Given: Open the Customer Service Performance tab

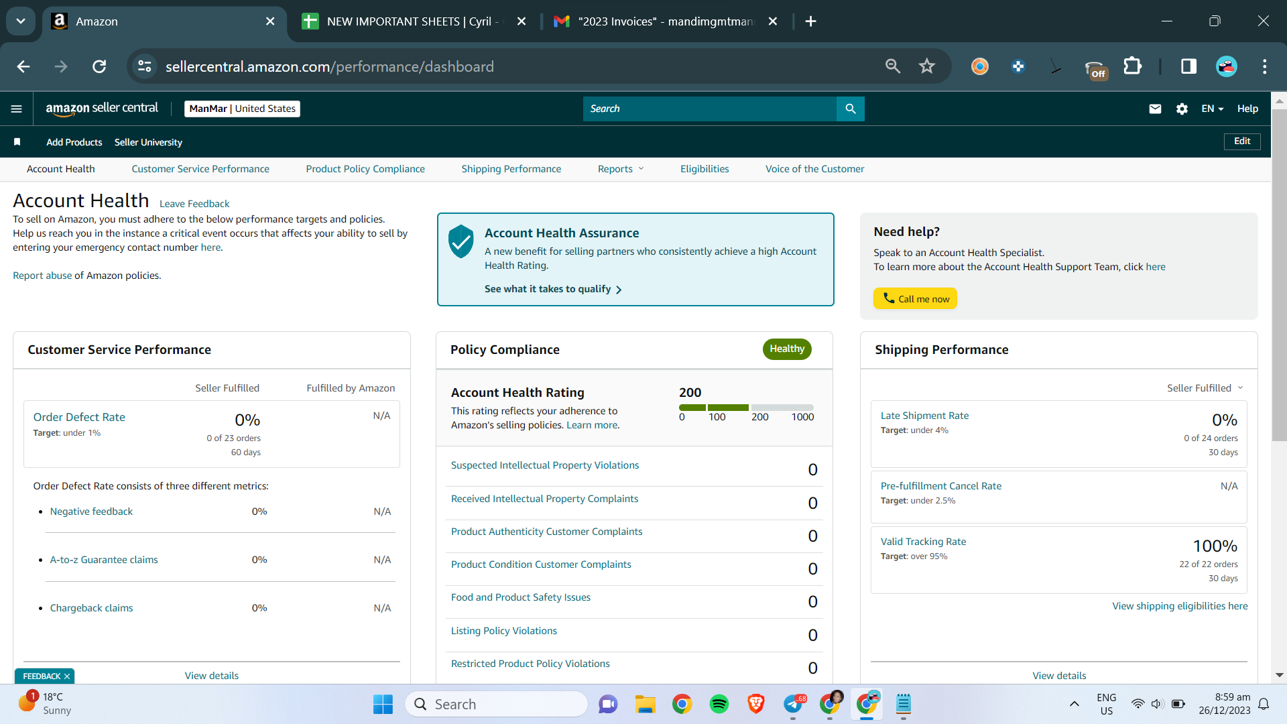Looking at the screenshot, I should click(x=200, y=169).
